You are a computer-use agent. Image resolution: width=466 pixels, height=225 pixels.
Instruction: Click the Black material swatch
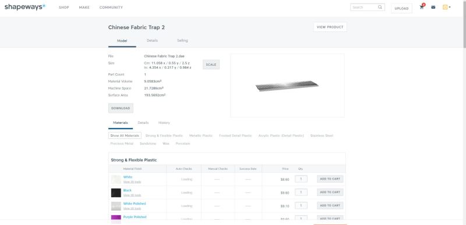(x=116, y=192)
